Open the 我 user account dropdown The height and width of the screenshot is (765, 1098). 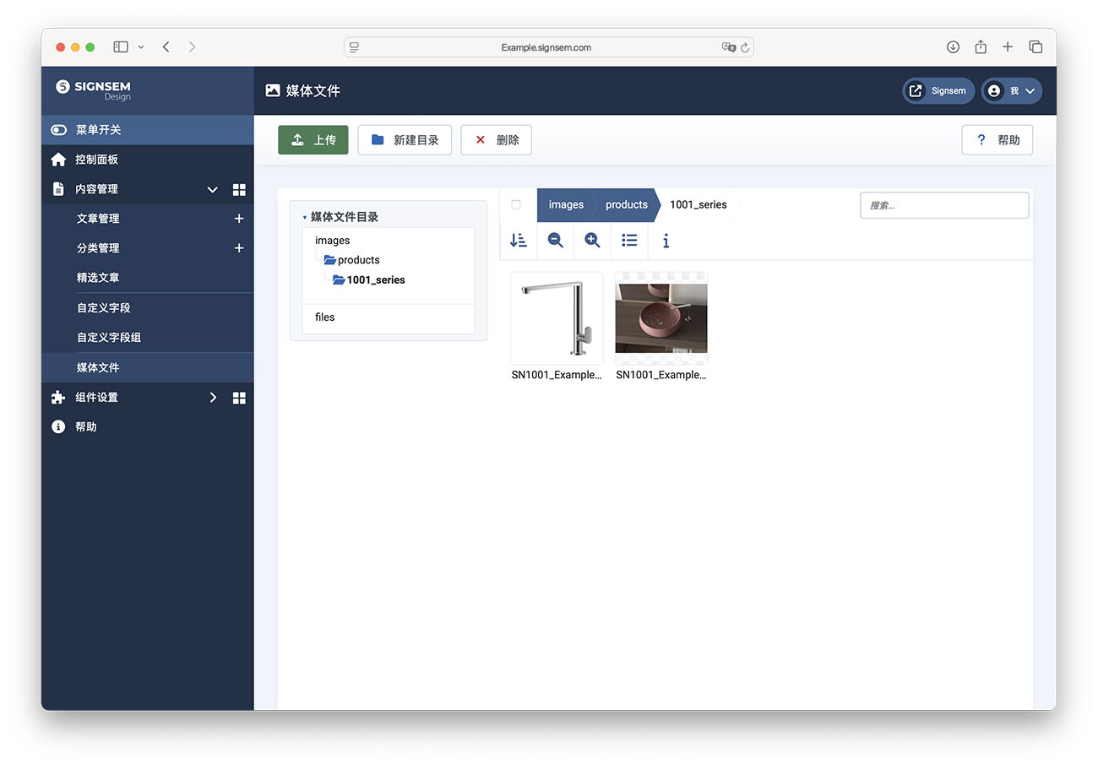click(x=1011, y=91)
